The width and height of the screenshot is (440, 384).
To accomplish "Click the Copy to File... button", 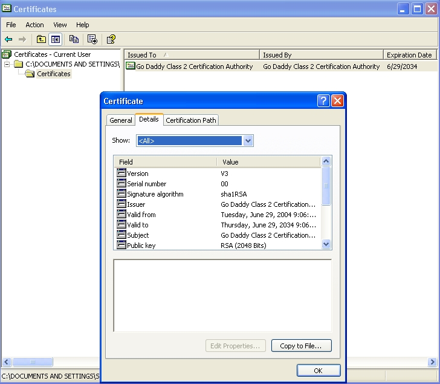I will pos(301,345).
